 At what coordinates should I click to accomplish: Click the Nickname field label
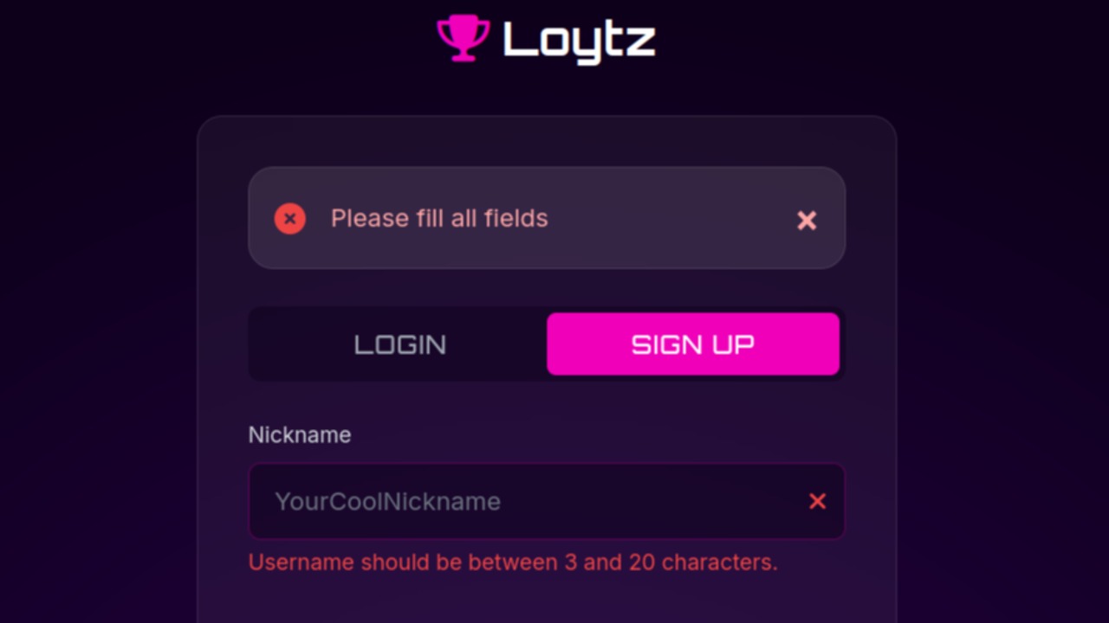[x=300, y=434]
